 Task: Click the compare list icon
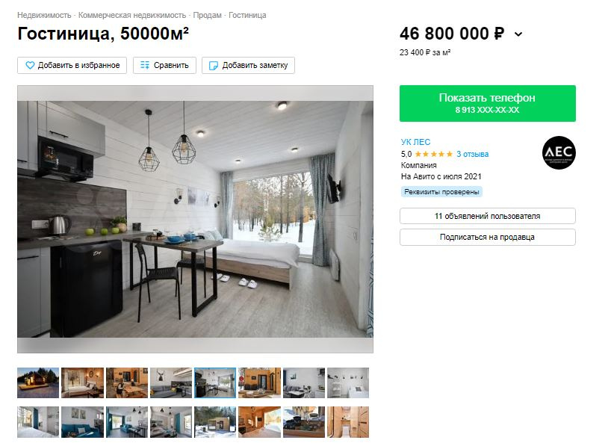(145, 66)
